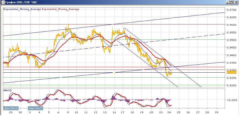Click the chart icon in the title bar
240x117 pixels.
tap(3, 2)
